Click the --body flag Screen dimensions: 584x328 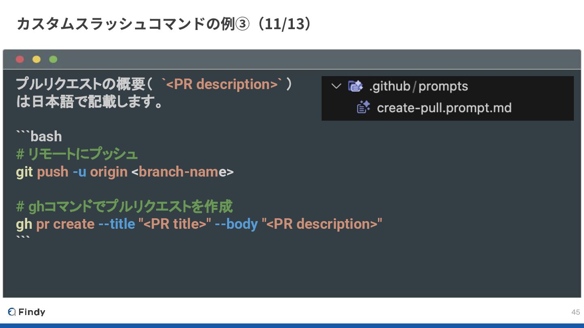pos(236,224)
